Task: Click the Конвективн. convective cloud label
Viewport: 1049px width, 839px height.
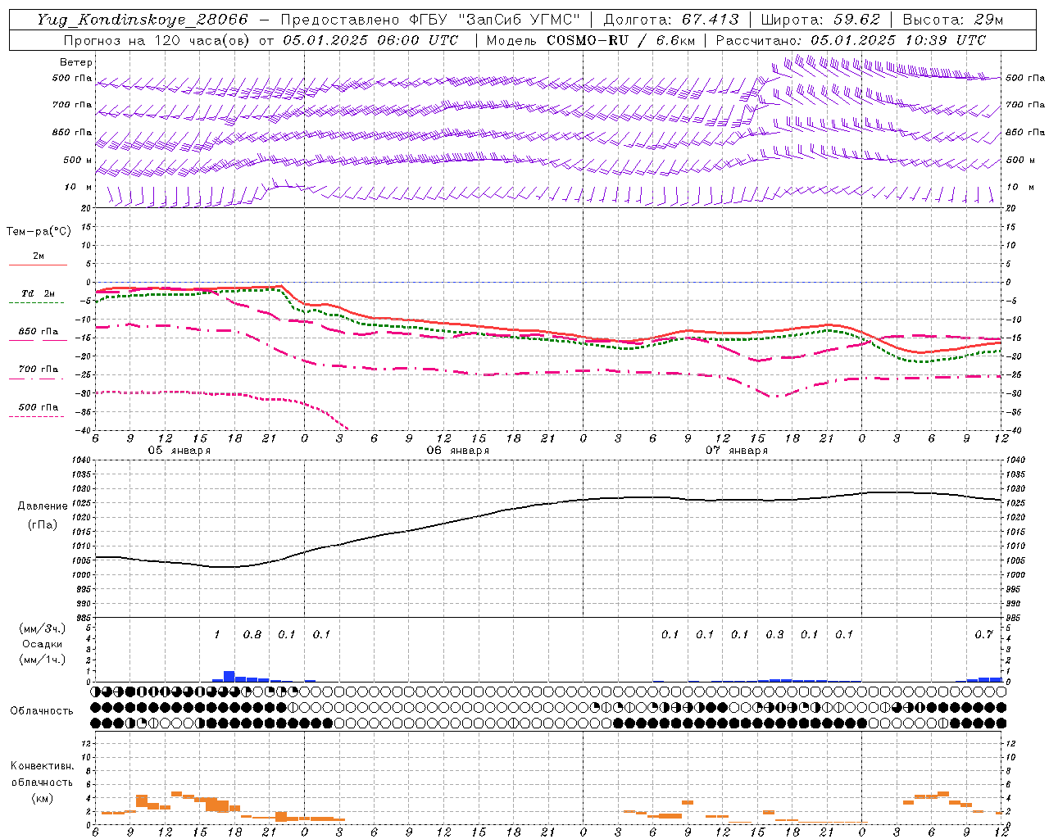Action: pos(42,766)
